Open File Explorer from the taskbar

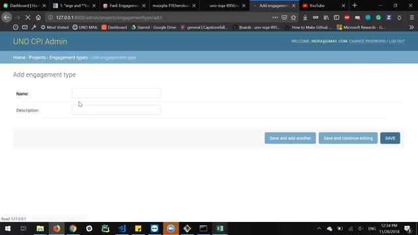pos(40,228)
